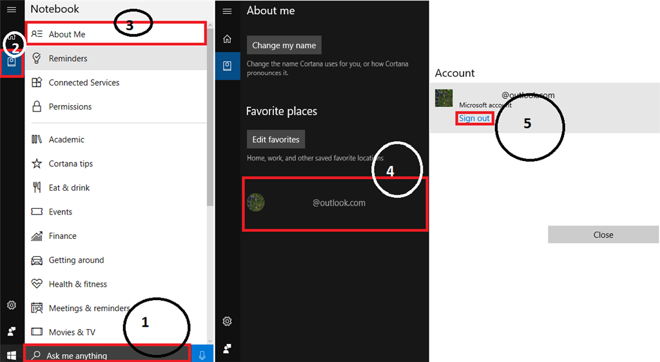Open Movies & TV category

[x=116, y=332]
